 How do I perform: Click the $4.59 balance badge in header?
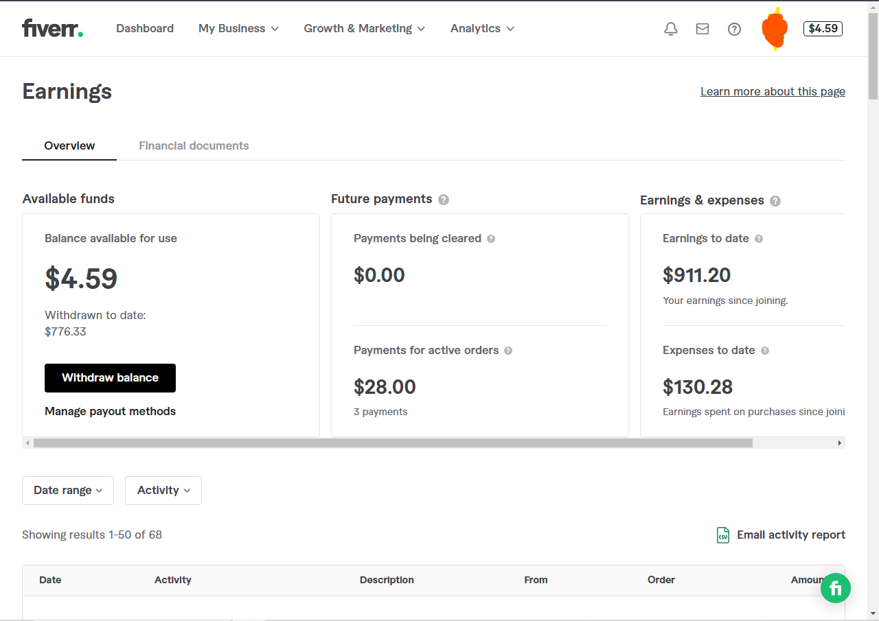(823, 29)
